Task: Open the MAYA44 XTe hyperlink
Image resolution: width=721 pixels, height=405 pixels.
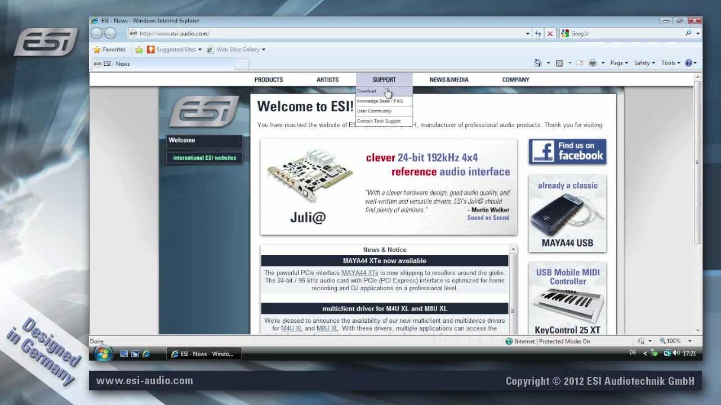Action: pos(360,273)
